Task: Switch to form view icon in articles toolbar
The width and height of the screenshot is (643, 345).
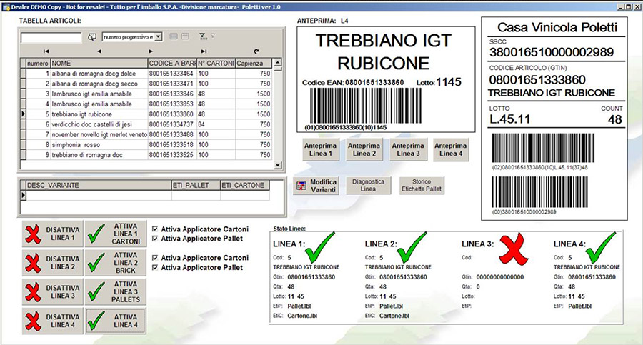Action: click(x=185, y=36)
